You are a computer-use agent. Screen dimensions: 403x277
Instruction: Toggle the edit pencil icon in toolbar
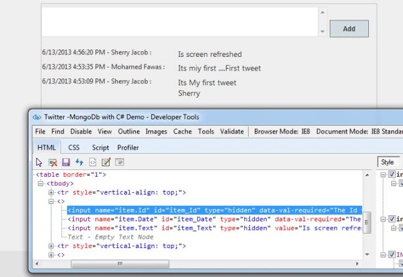(x=106, y=162)
